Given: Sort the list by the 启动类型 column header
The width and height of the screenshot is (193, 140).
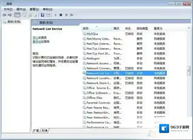Looking at the screenshot, I should (142, 28).
